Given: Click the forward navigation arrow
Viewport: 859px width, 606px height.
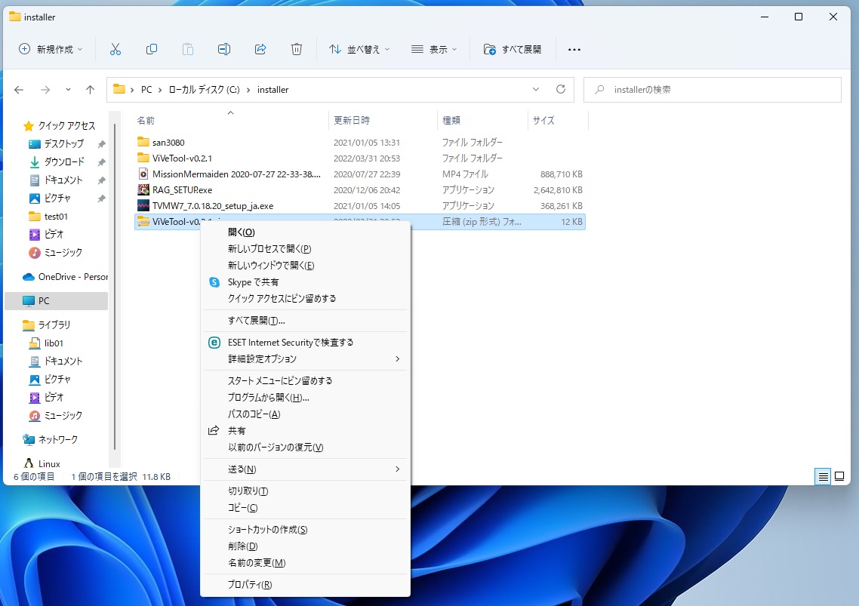Looking at the screenshot, I should [45, 89].
